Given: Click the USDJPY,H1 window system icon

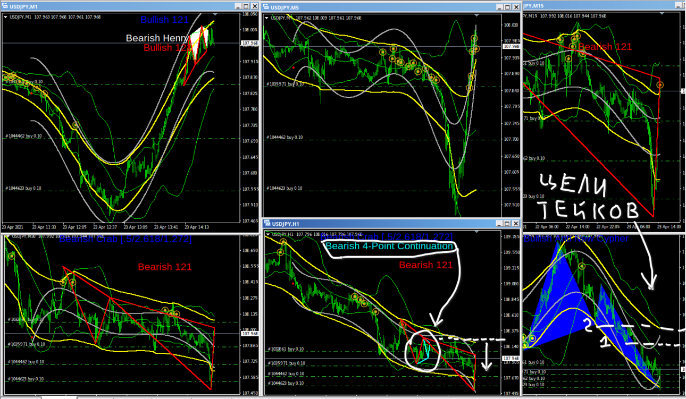Looking at the screenshot, I should 267,224.
